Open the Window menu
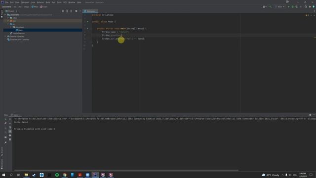Image resolution: width=316 pixels, height=178 pixels. 72,2
